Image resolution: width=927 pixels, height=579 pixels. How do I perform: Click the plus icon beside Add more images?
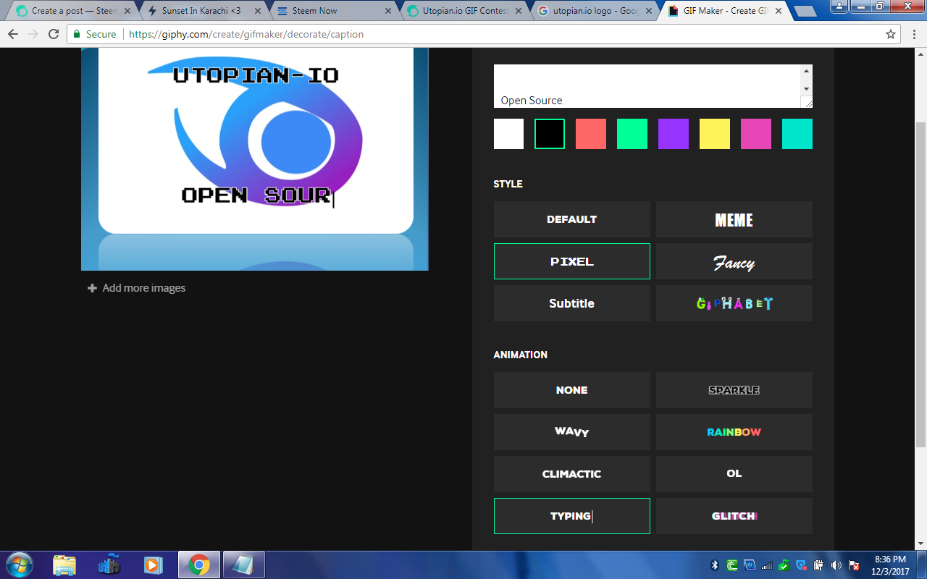(x=92, y=288)
